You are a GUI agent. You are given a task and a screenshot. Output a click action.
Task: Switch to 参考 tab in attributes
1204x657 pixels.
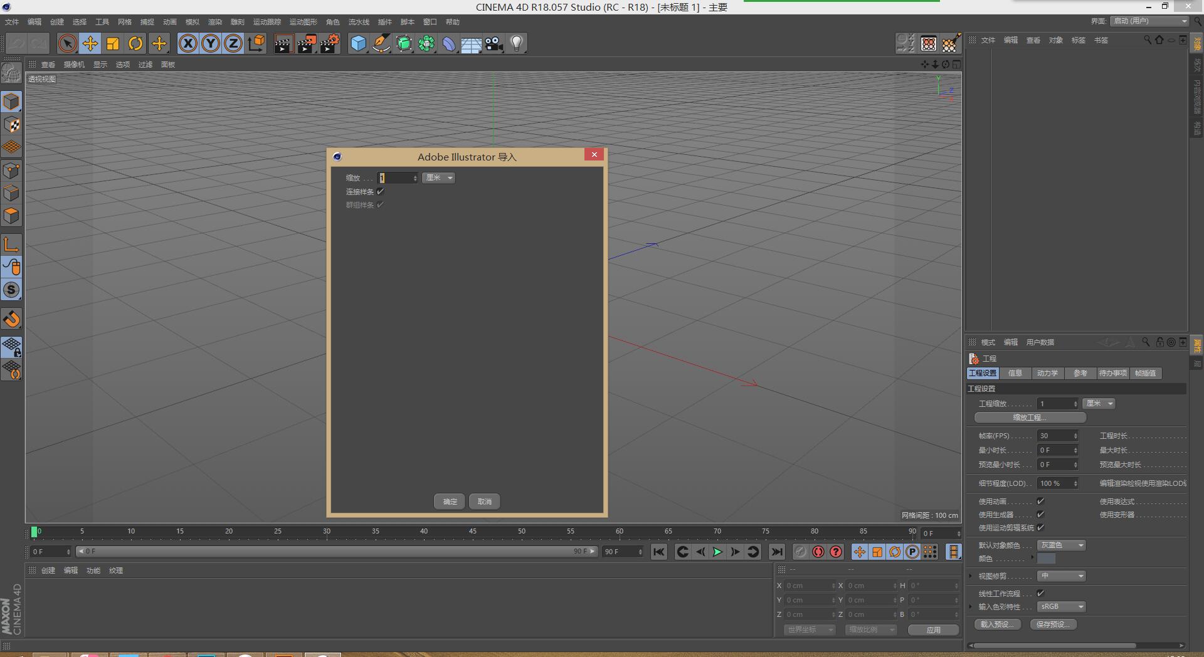1080,373
